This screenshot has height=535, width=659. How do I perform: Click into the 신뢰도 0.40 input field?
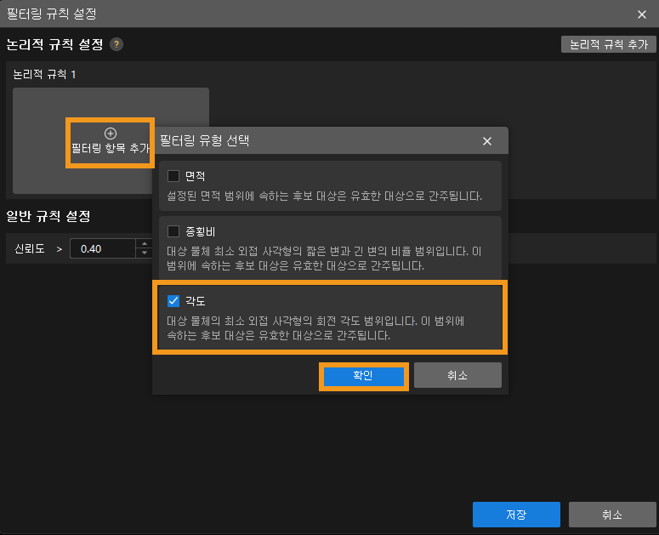pyautogui.click(x=103, y=248)
